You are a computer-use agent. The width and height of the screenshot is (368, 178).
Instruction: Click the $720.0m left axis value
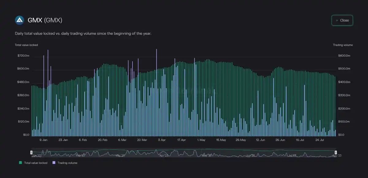click(x=23, y=56)
